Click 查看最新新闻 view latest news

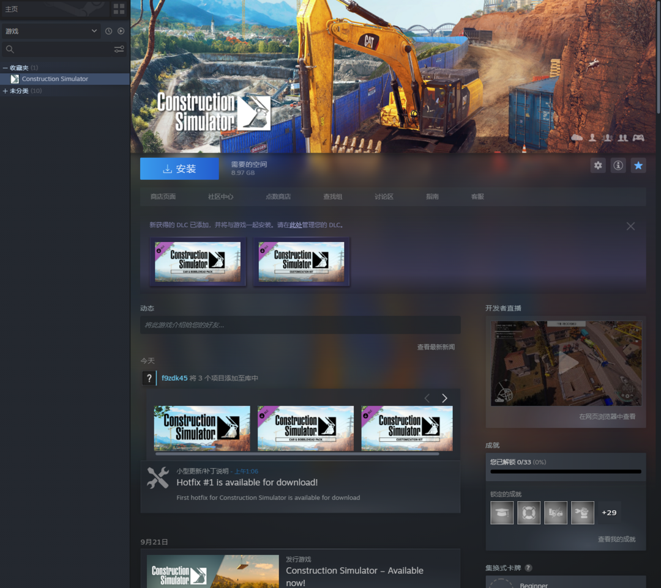(436, 347)
